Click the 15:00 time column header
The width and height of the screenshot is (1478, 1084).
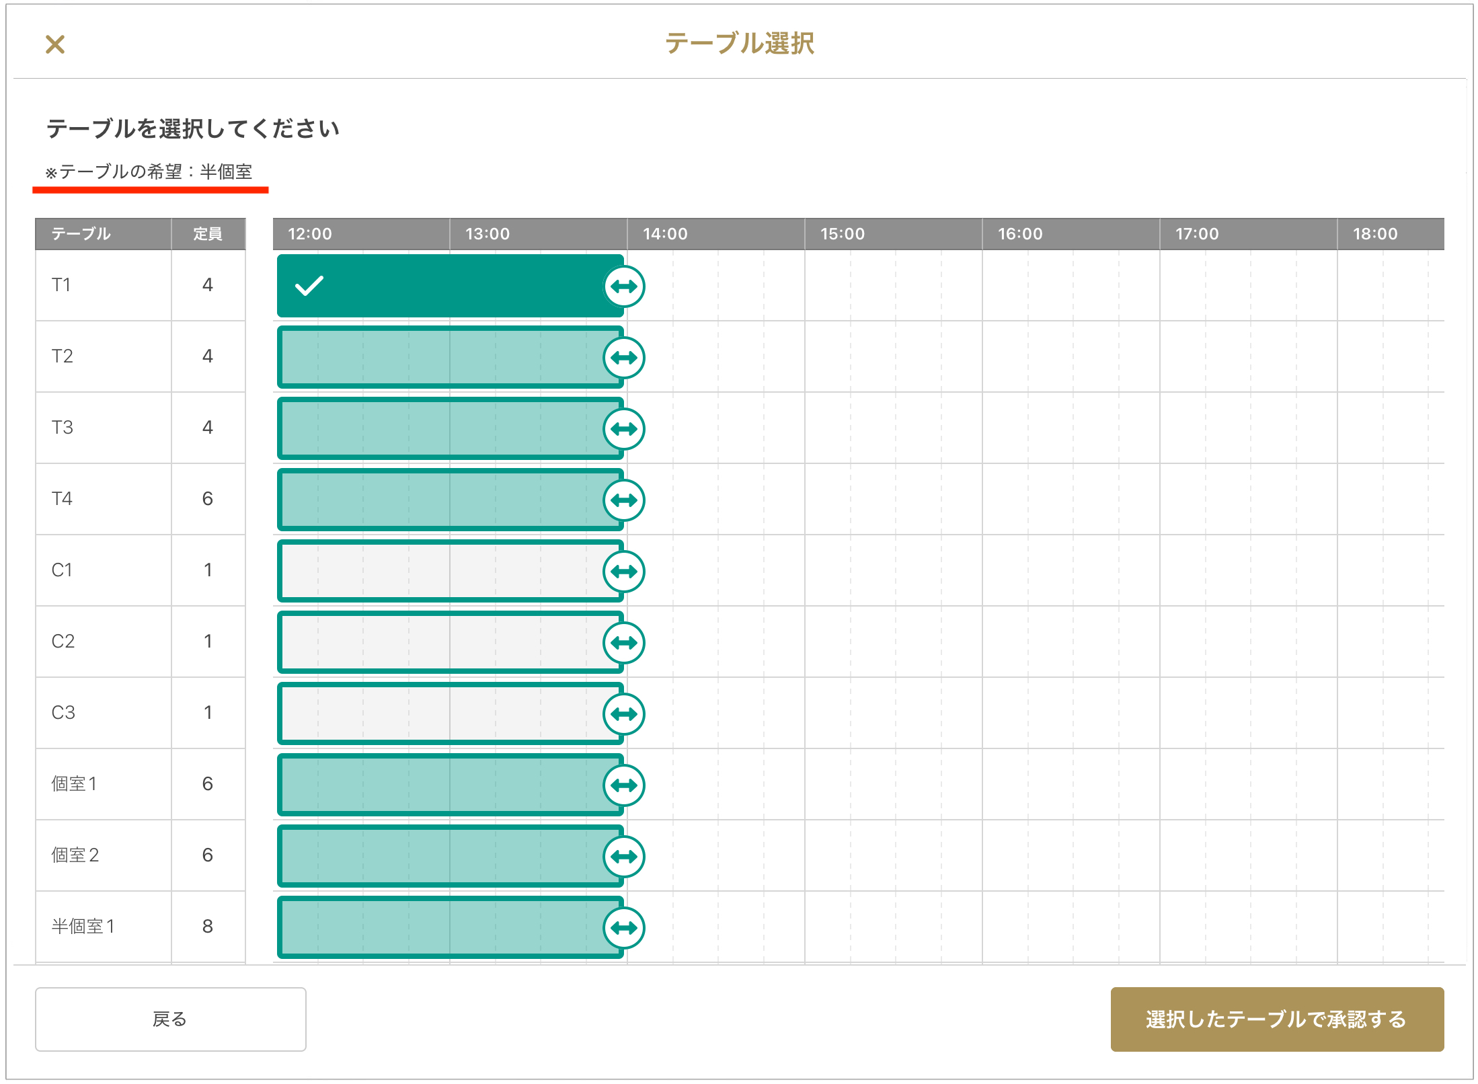pos(843,234)
